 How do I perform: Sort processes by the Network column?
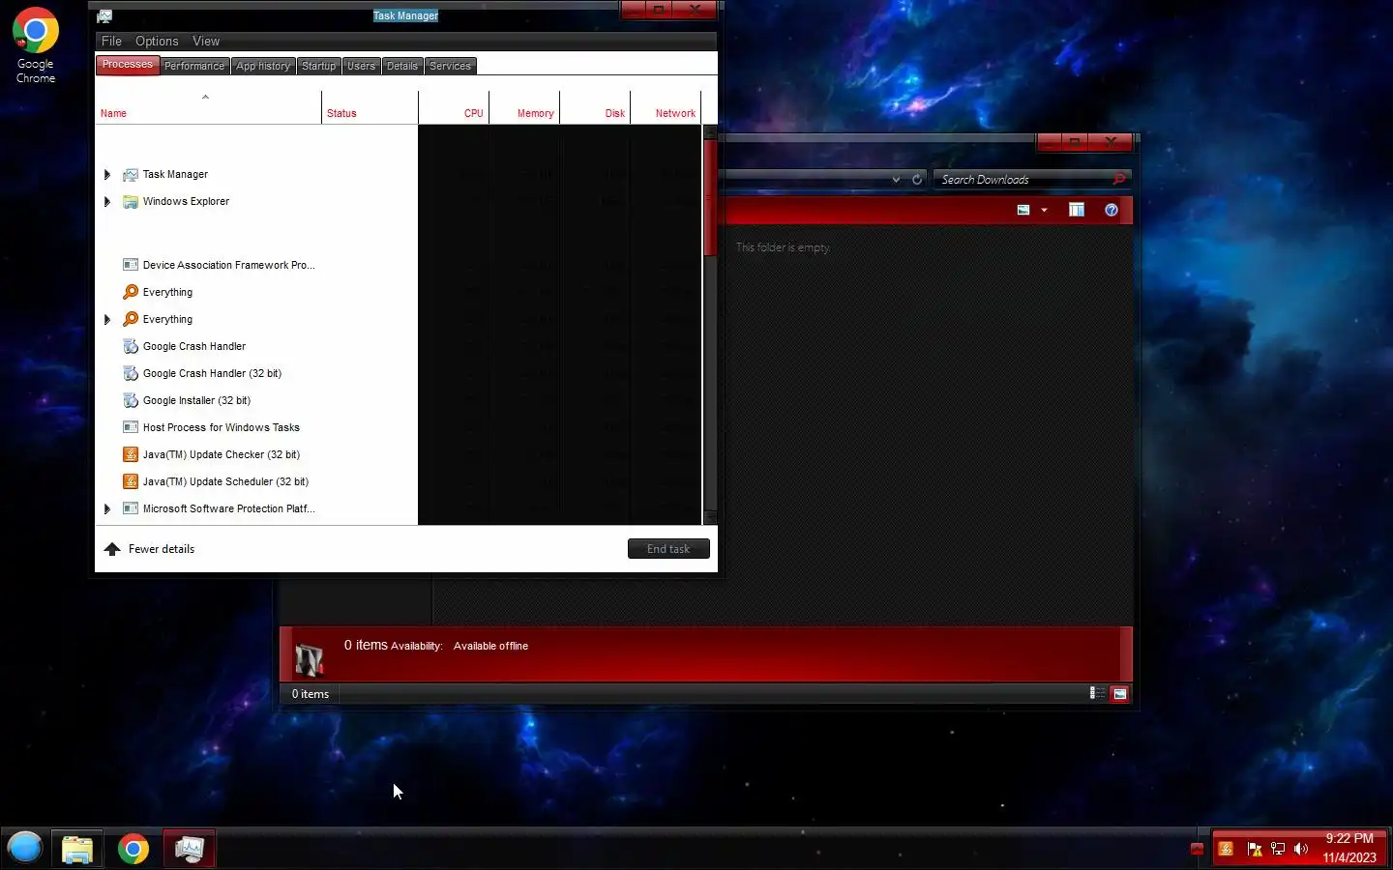[666, 107]
